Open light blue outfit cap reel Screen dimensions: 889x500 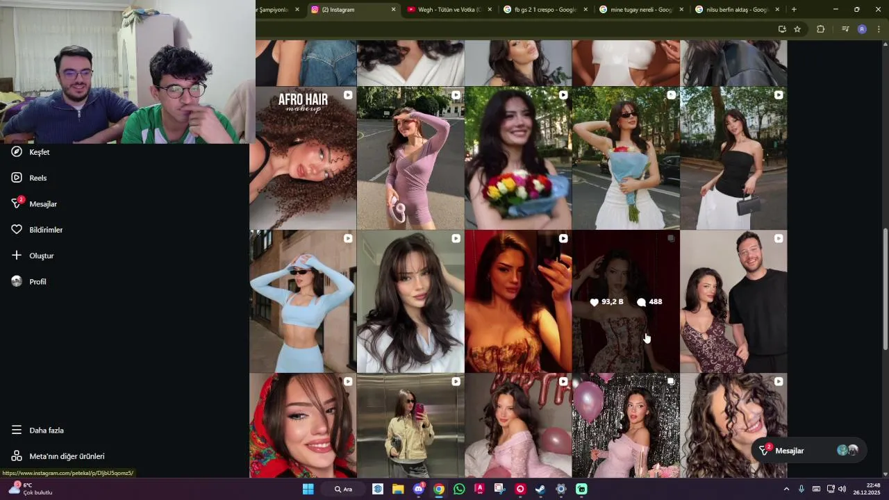[303, 301]
